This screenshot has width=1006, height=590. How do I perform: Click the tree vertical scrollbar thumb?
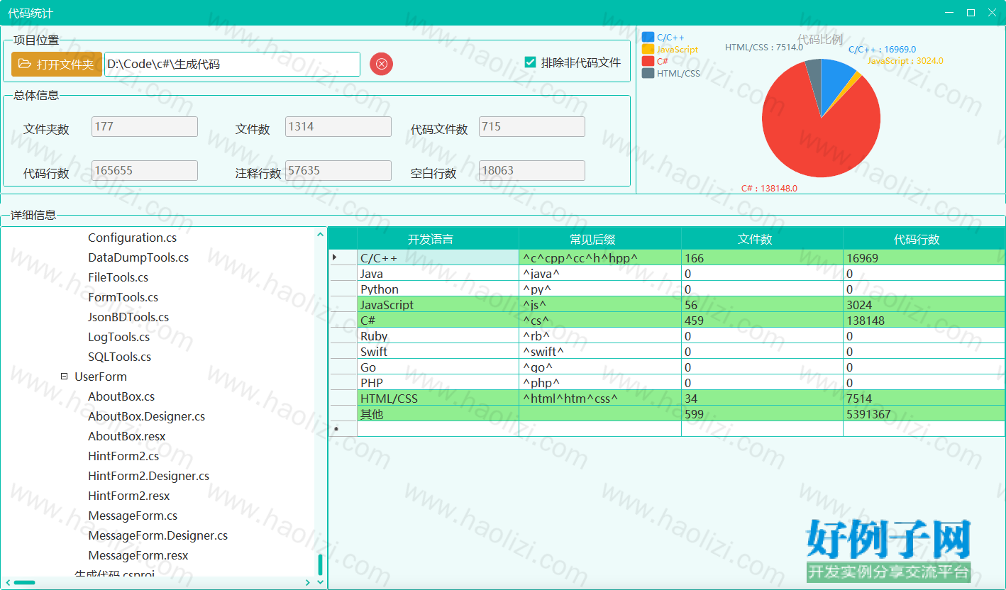point(320,564)
